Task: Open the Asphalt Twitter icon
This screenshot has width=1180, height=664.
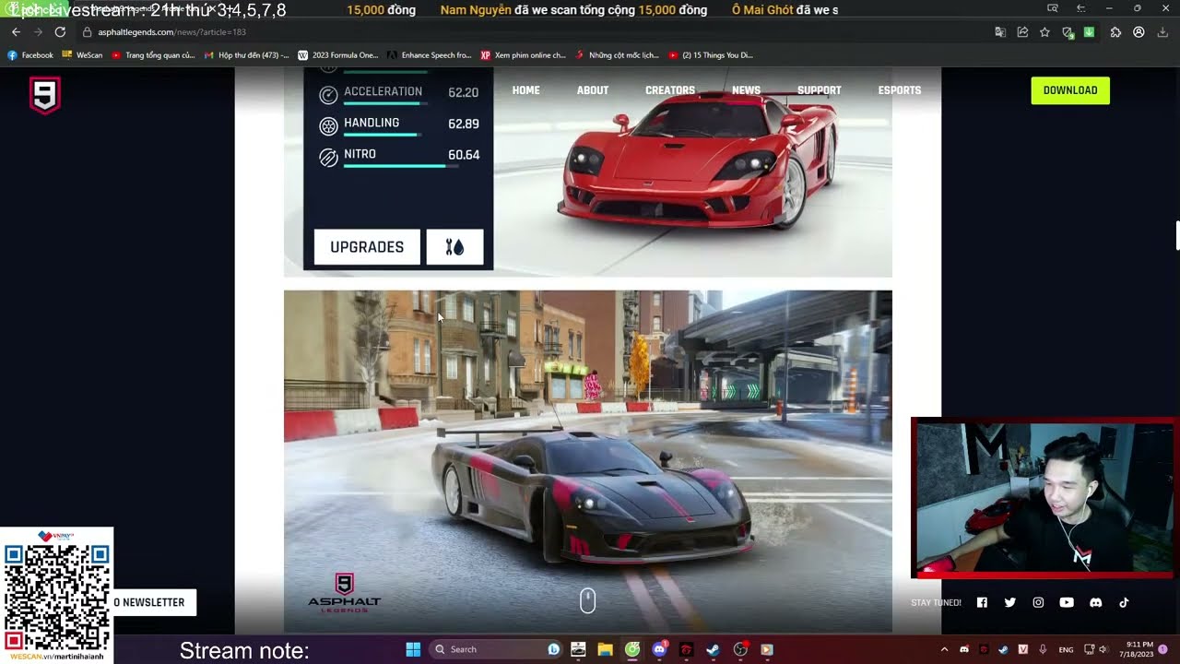Action: tap(1010, 602)
